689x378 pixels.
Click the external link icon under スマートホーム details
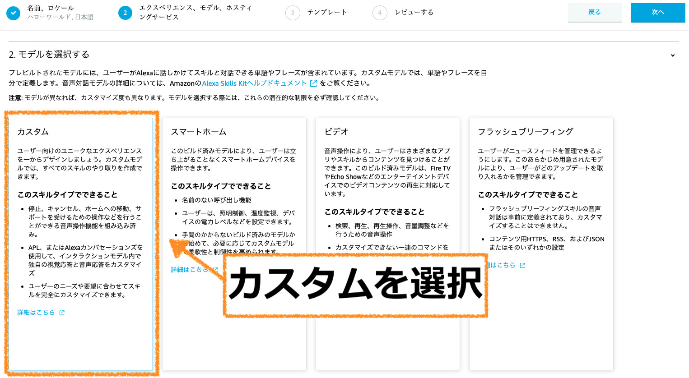tap(215, 269)
